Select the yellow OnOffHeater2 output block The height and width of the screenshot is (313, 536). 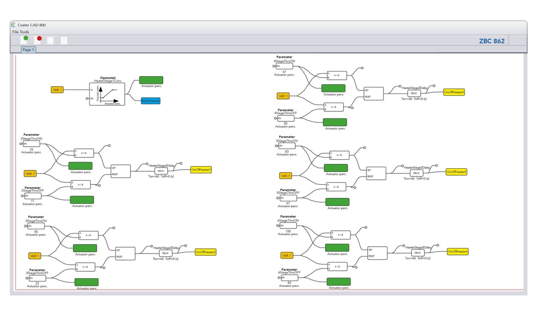pyautogui.click(x=201, y=170)
